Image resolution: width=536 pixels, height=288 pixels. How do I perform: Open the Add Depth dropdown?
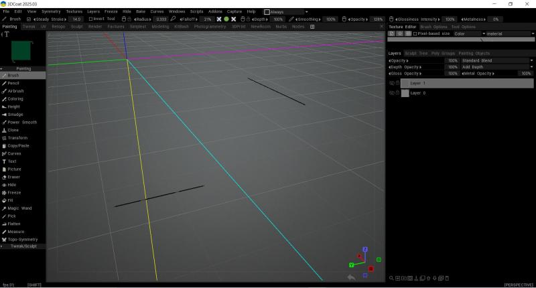496,67
